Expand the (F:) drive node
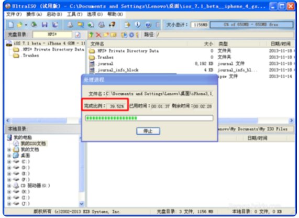Image resolution: width=299 pixels, height=218 pixels. (9, 180)
